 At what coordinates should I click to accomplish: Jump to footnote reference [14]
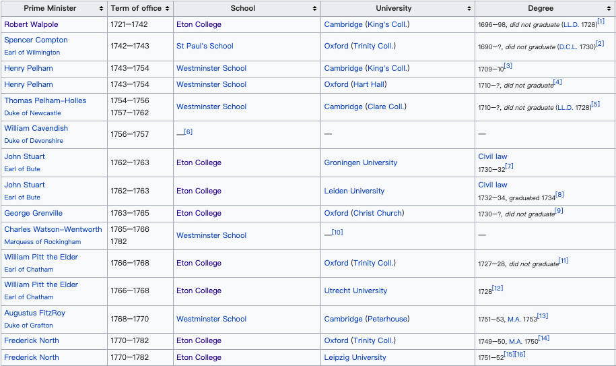click(544, 338)
